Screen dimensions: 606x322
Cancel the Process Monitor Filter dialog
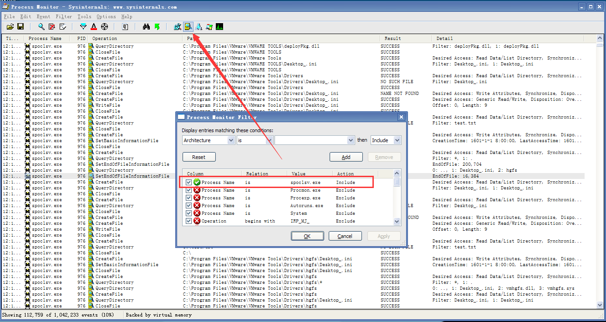345,236
